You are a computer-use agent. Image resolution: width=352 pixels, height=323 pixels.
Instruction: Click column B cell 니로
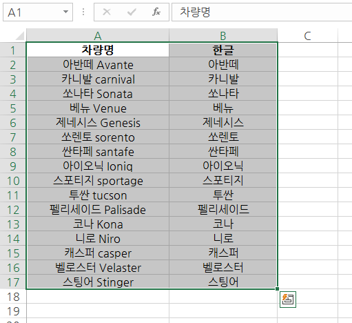[x=223, y=238]
